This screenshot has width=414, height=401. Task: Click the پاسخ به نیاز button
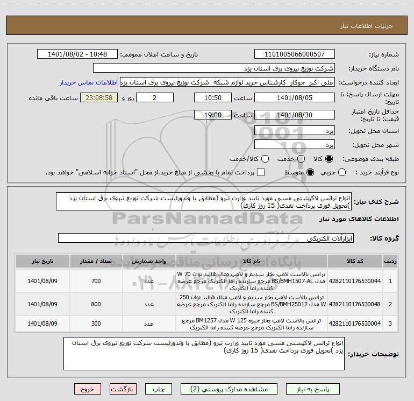(x=313, y=389)
